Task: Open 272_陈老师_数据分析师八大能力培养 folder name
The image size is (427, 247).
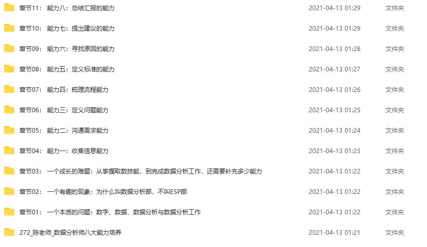Action: (x=70, y=233)
